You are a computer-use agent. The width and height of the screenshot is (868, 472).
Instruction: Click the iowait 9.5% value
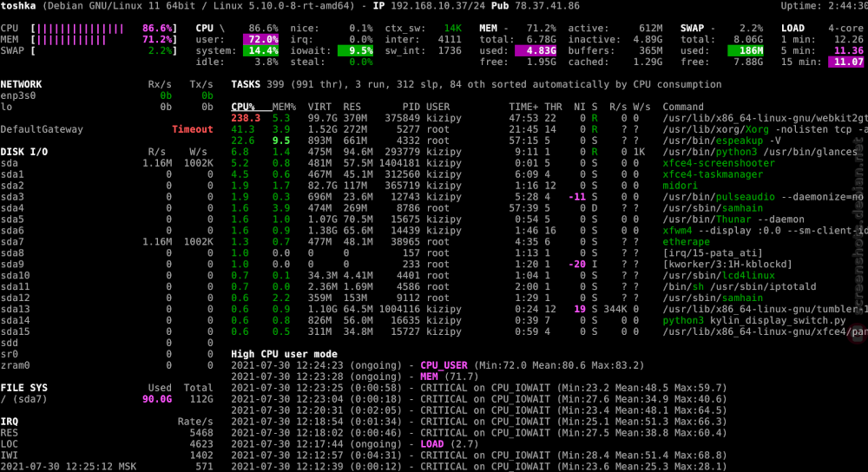tap(355, 50)
